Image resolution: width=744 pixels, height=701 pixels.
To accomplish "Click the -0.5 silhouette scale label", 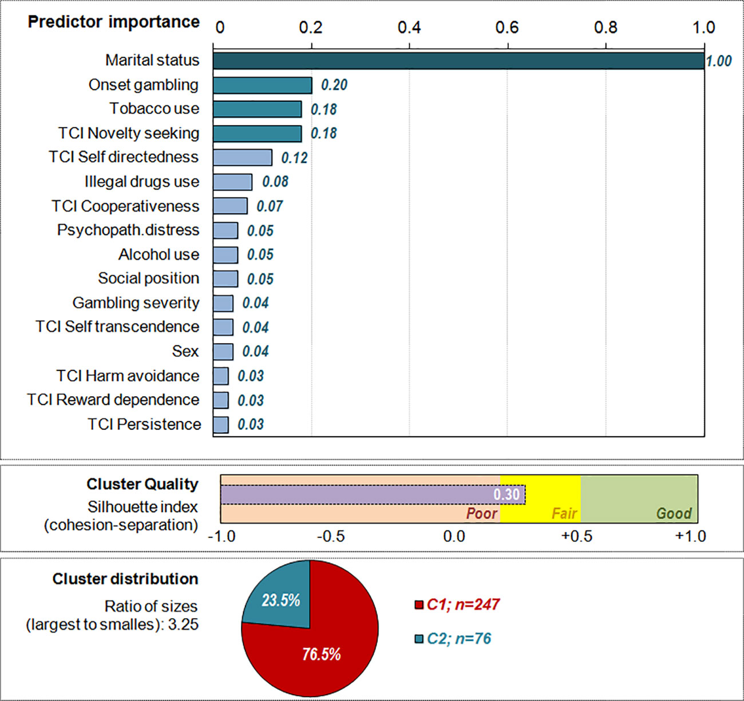I will click(330, 536).
